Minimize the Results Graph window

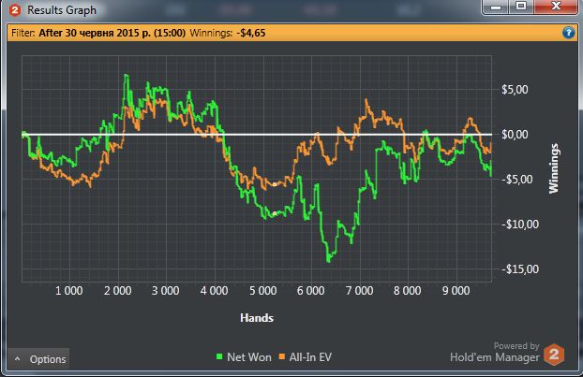point(497,7)
